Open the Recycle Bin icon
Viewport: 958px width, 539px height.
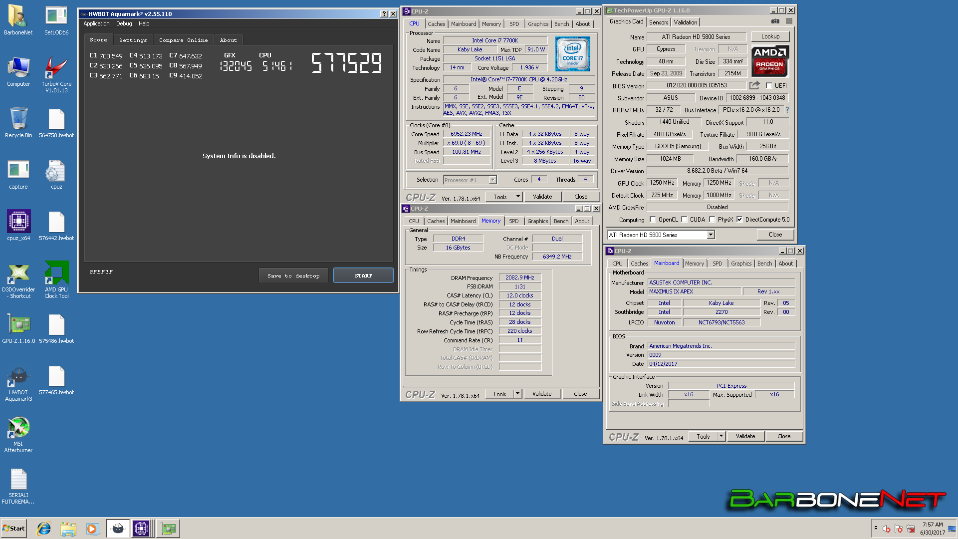click(x=18, y=123)
